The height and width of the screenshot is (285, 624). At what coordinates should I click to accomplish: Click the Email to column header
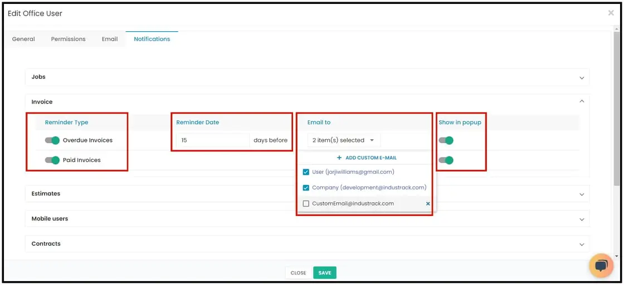coord(319,122)
